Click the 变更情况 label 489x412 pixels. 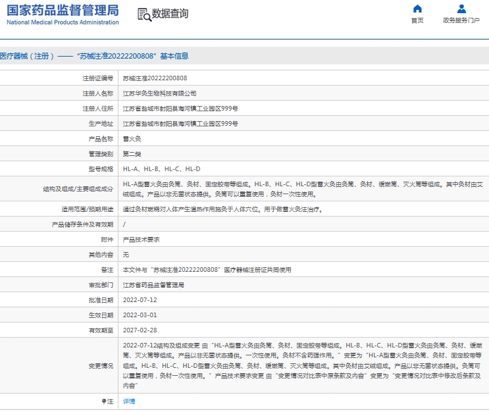tap(101, 366)
